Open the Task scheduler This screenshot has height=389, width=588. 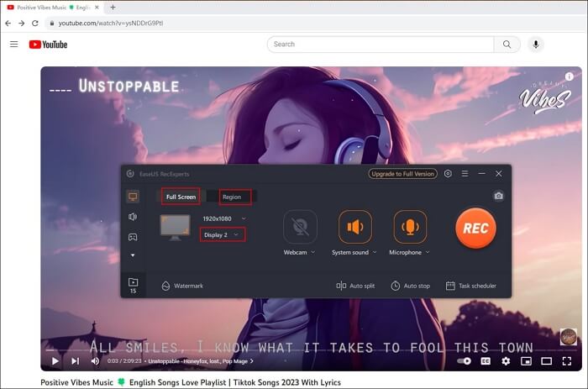pos(471,286)
